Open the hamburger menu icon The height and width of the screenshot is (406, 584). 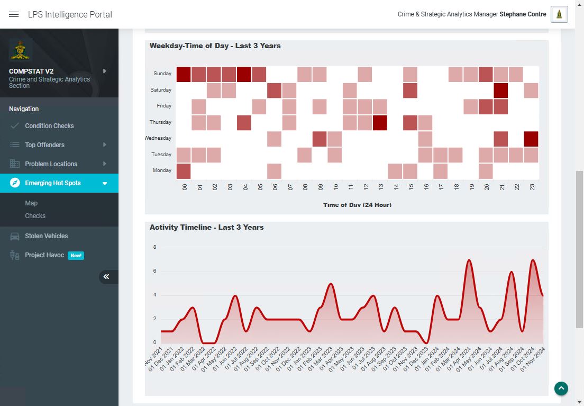(14, 14)
